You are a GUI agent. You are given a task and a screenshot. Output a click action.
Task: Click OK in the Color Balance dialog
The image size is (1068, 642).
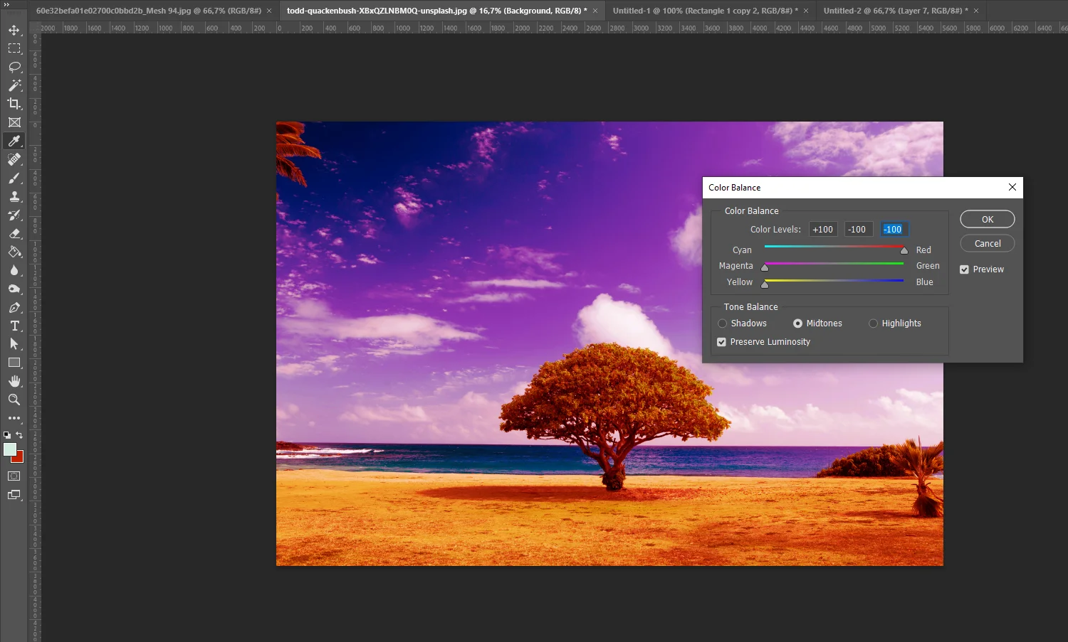pos(987,219)
